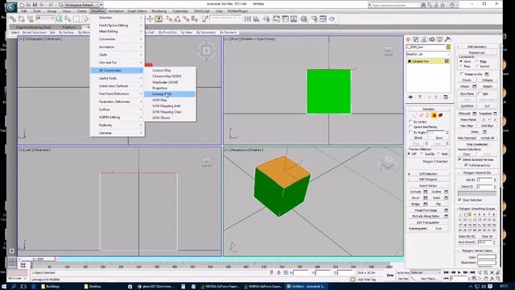The width and height of the screenshot is (515, 290).
Task: Toggle Delete Isolated Vertices checkbox
Action: pos(459,159)
